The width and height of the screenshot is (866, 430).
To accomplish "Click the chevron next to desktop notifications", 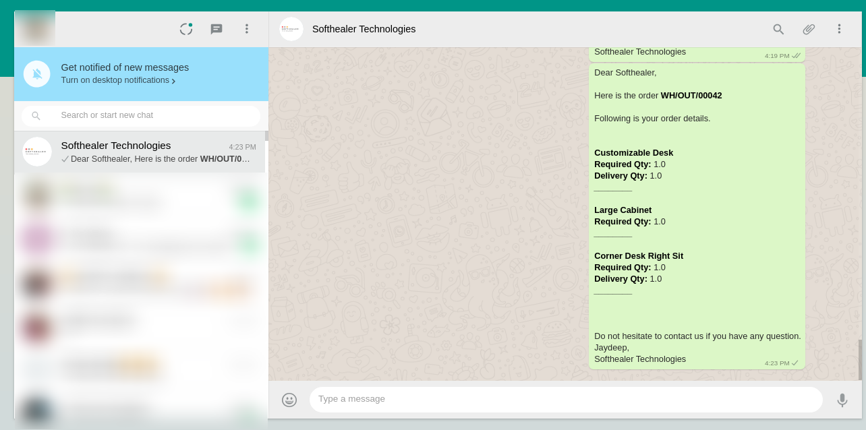I will [x=173, y=82].
